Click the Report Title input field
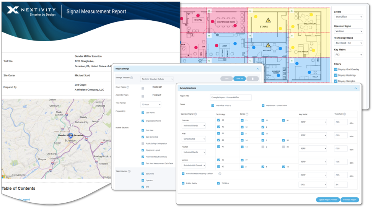The image size is (373, 208). coord(231,97)
